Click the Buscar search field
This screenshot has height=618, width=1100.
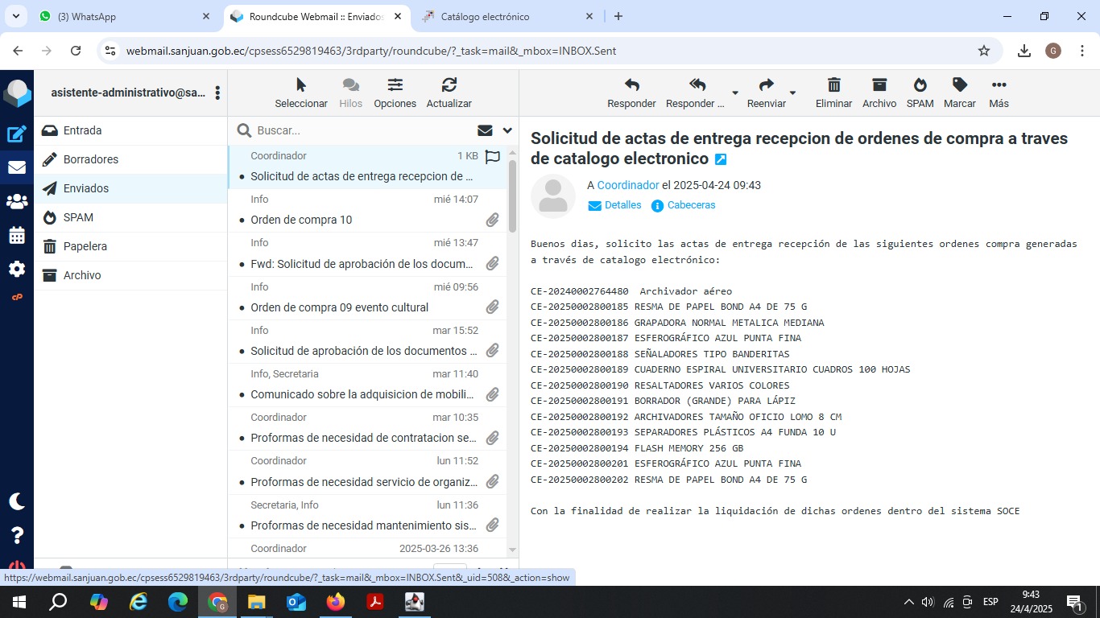(x=362, y=130)
